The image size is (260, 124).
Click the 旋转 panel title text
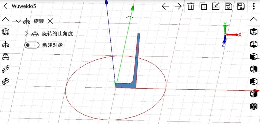pyautogui.click(x=39, y=21)
